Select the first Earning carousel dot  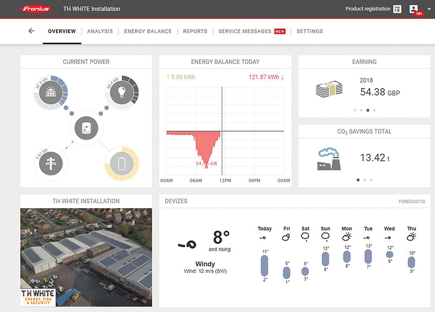tap(355, 110)
